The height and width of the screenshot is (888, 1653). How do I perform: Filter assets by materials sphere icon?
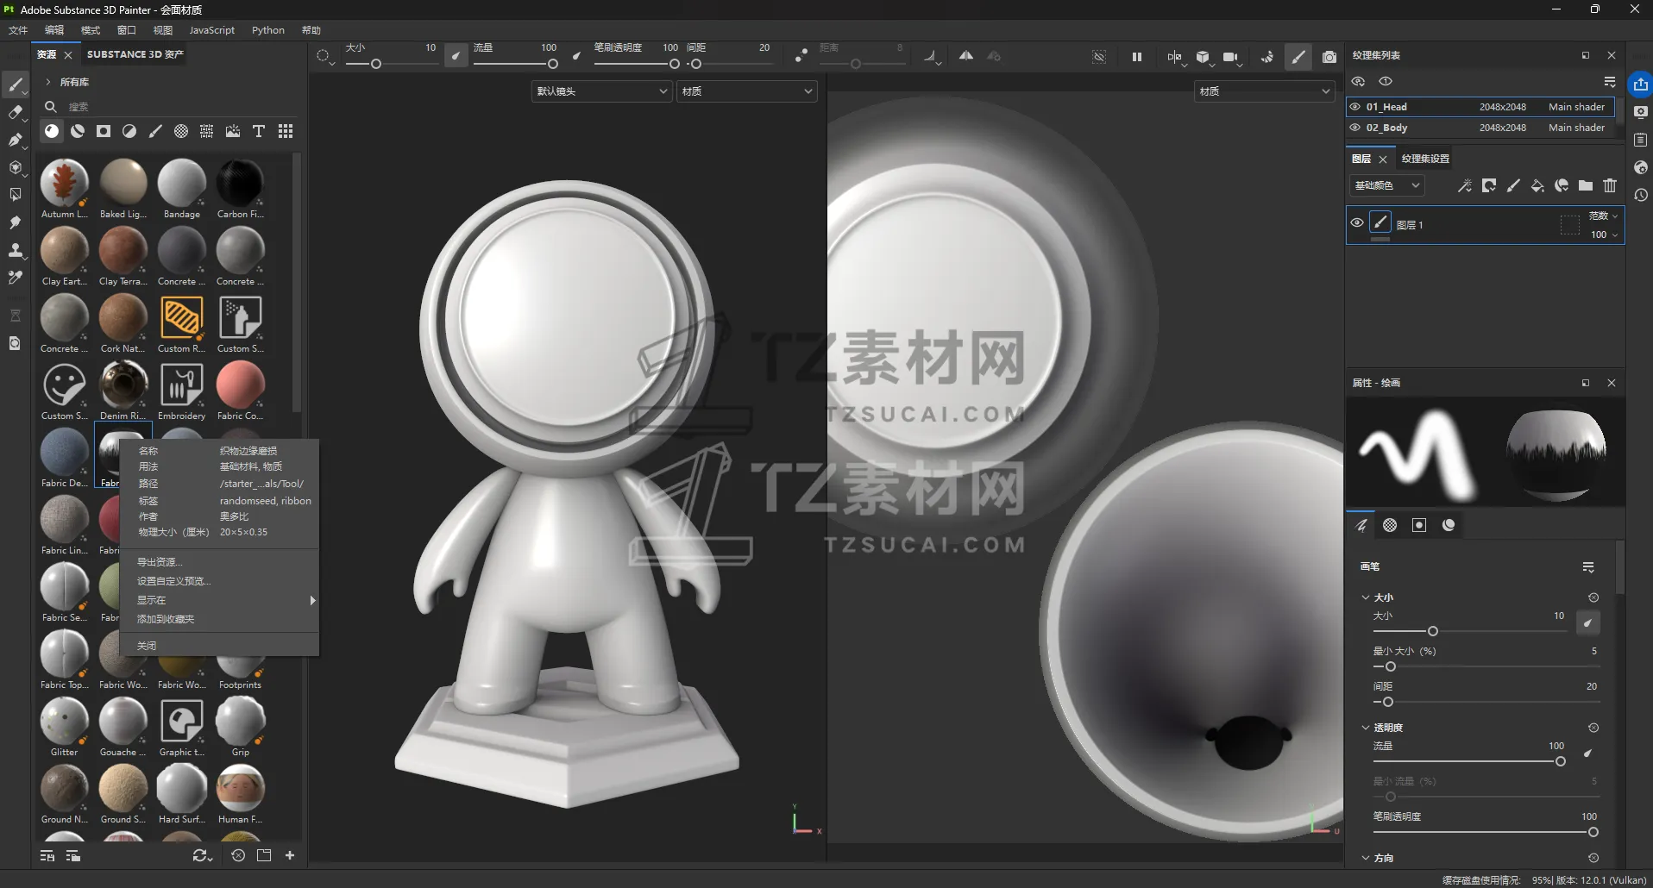click(x=52, y=131)
